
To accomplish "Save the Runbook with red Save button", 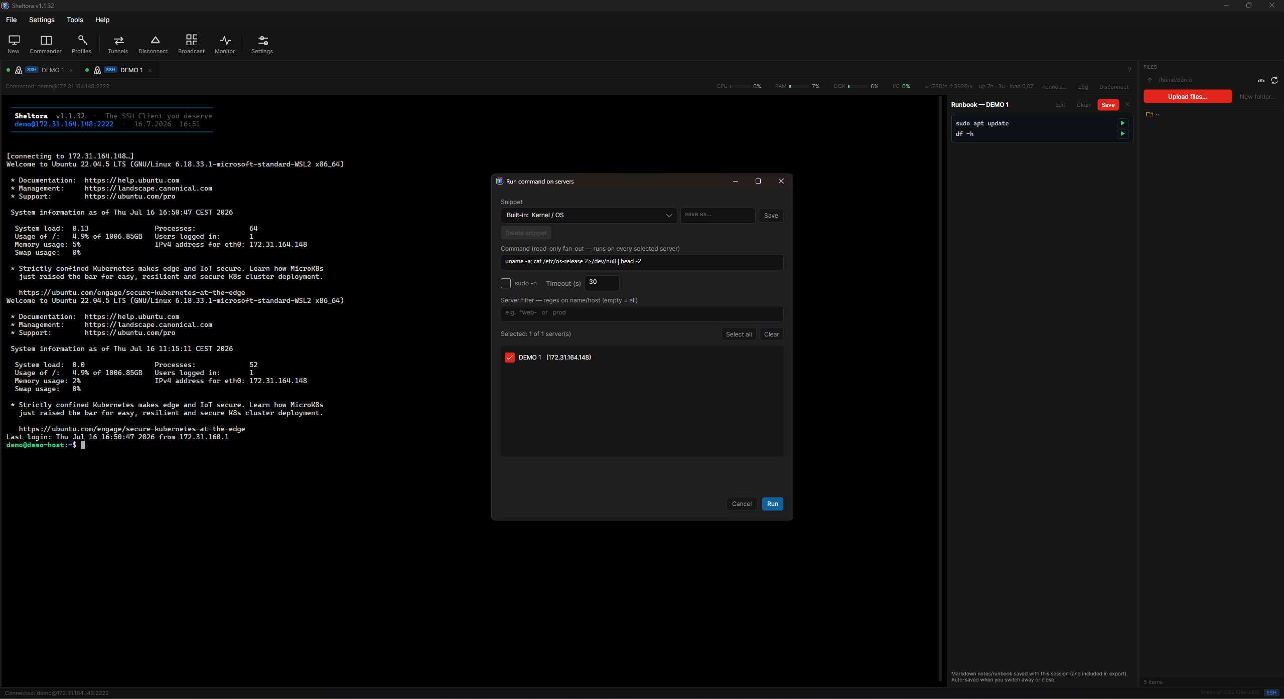I will click(x=1108, y=105).
